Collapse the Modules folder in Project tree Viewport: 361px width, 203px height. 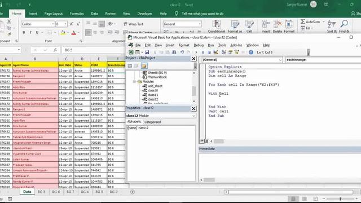pyautogui.click(x=134, y=81)
